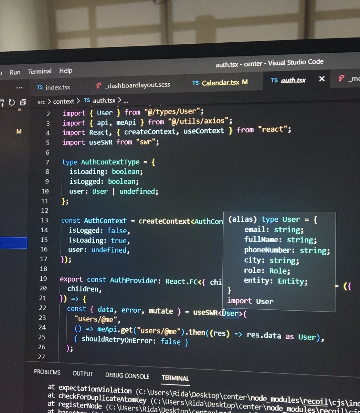Click 'res.data as User' on line 25

point(281,336)
